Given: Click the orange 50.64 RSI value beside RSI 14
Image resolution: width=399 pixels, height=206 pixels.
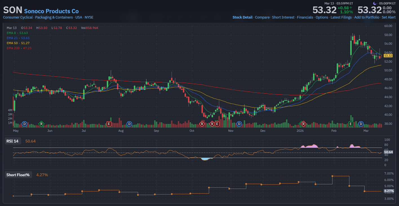Looking at the screenshot, I should [30, 141].
